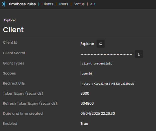156x131 pixels.
Task: Click the openid scope tag
Action: tap(87, 74)
